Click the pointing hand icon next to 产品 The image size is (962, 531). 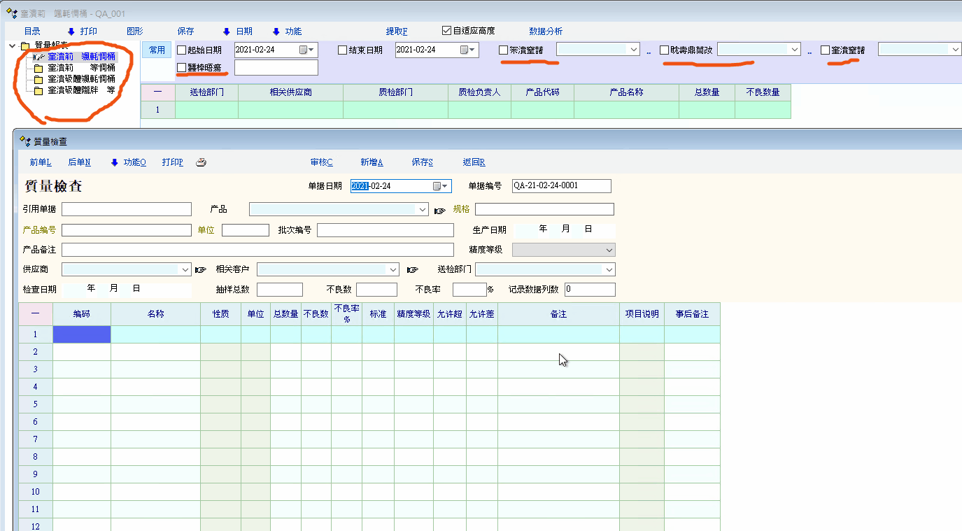pyautogui.click(x=439, y=210)
